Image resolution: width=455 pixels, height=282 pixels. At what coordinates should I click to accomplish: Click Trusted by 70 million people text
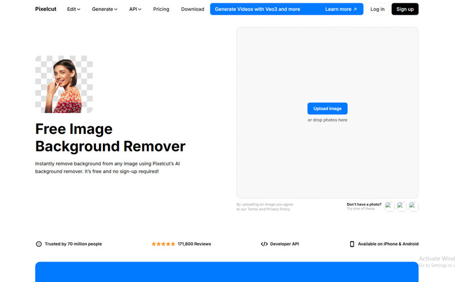[73, 244]
